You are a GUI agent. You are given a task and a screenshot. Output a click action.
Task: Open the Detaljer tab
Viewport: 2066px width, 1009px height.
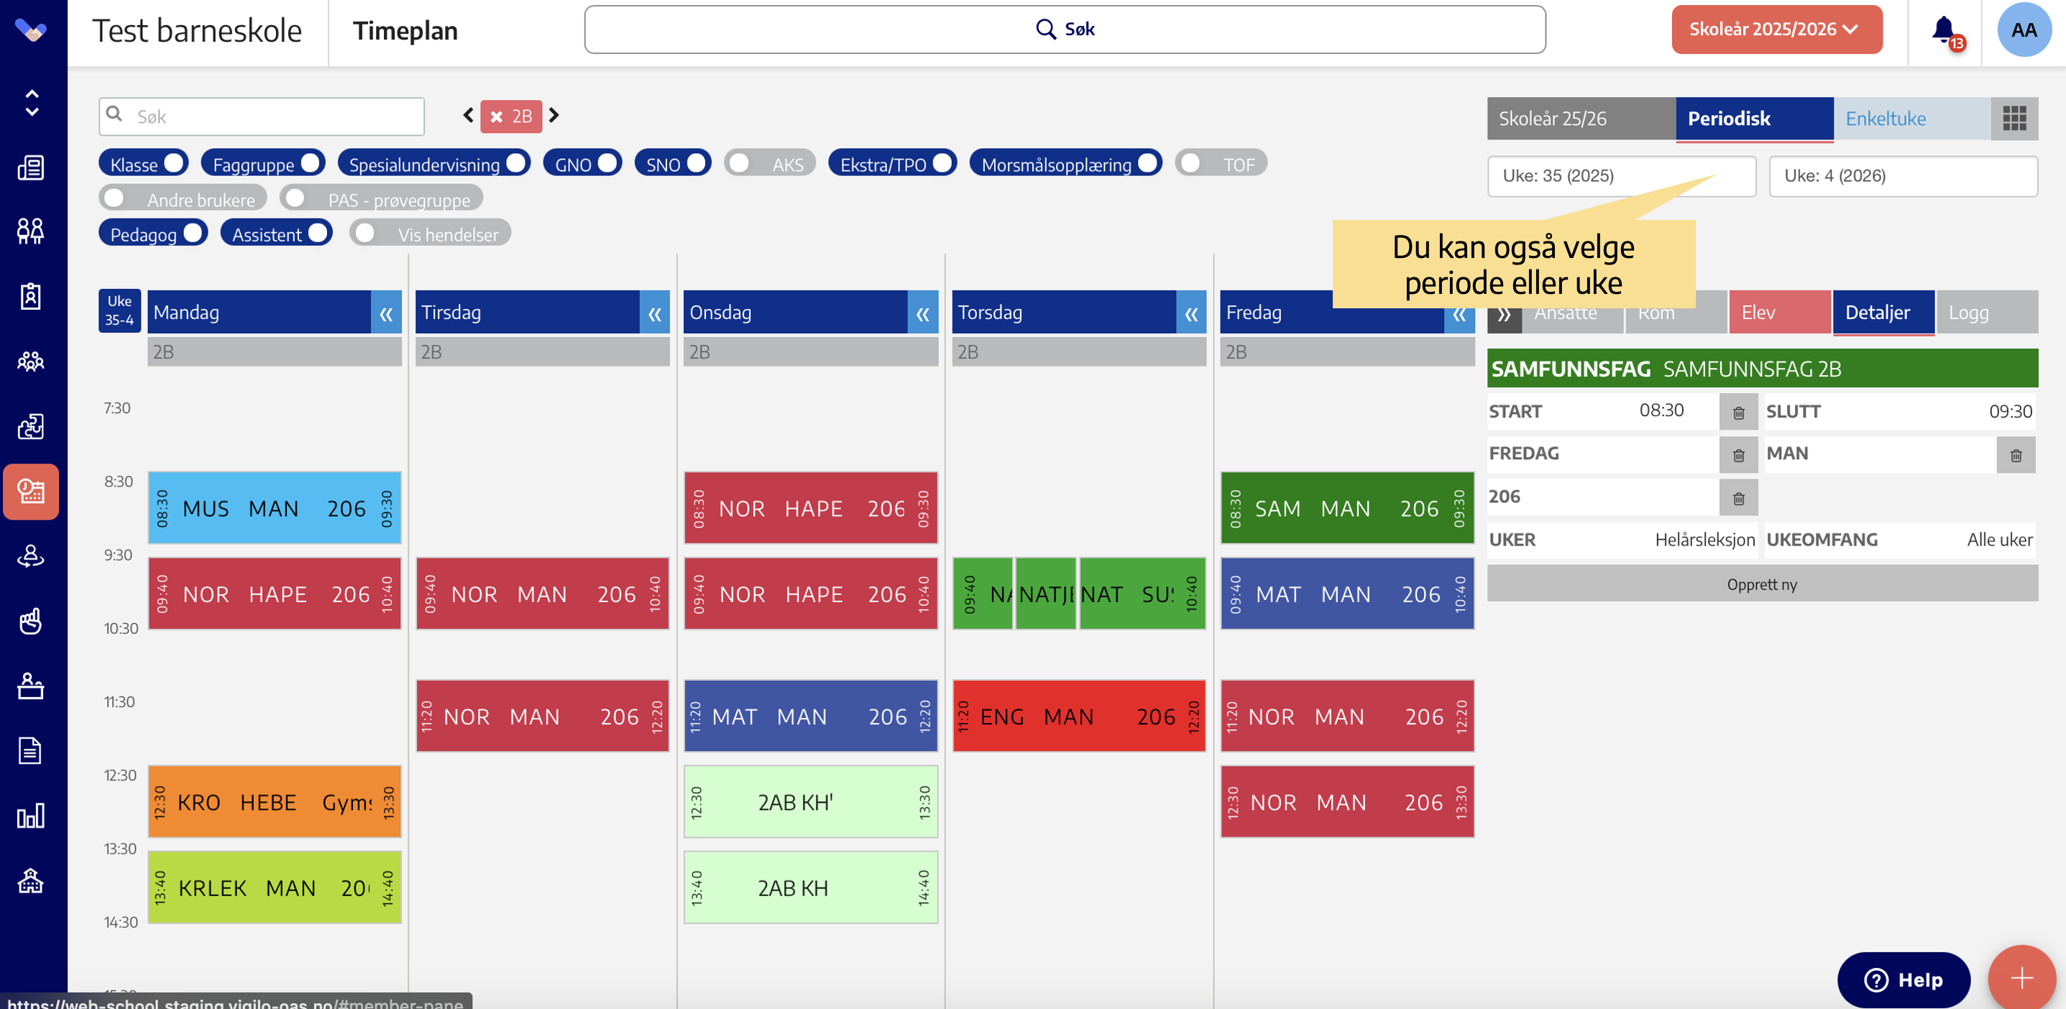click(x=1883, y=313)
